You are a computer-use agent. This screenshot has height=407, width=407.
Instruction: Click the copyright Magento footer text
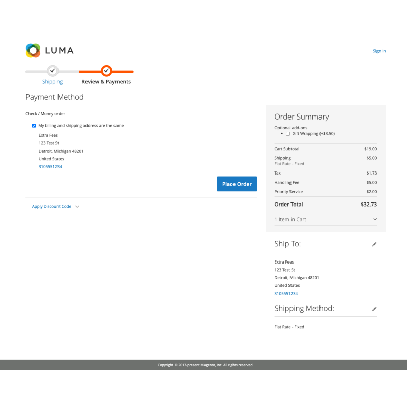click(x=206, y=365)
